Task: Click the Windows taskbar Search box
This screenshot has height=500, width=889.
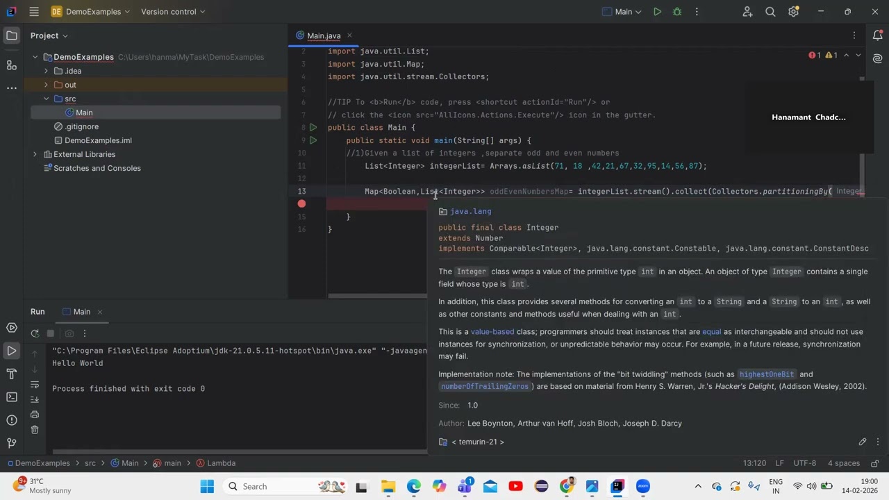Action: coord(285,486)
